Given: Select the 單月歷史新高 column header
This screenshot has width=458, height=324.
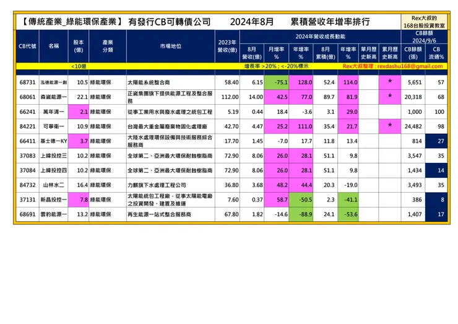Looking at the screenshot, I should 369,53.
